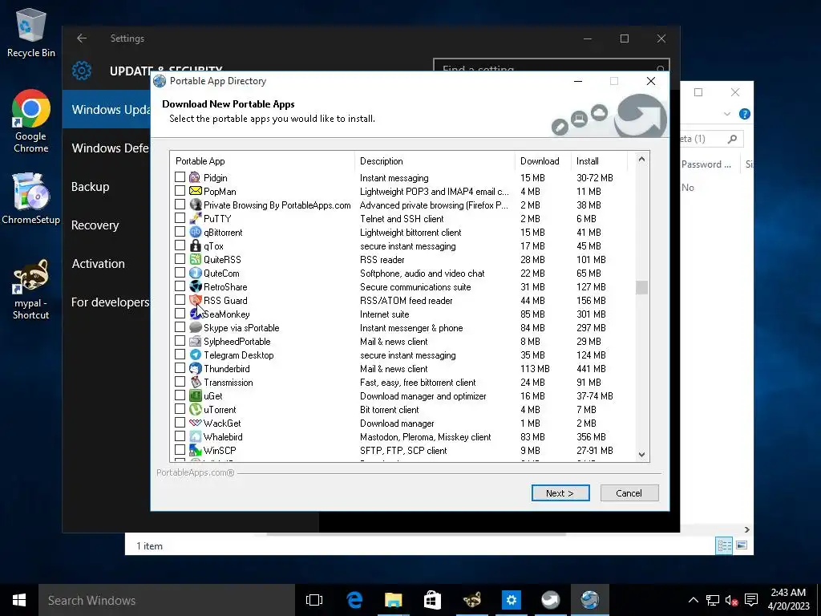Go back in Settings window
This screenshot has height=616, width=821.
point(81,38)
